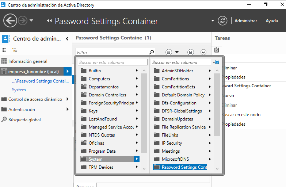Image resolution: width=286 pixels, height=187 pixels.
Task: Open Búsqueda global in the sidebar
Action: coord(24,119)
